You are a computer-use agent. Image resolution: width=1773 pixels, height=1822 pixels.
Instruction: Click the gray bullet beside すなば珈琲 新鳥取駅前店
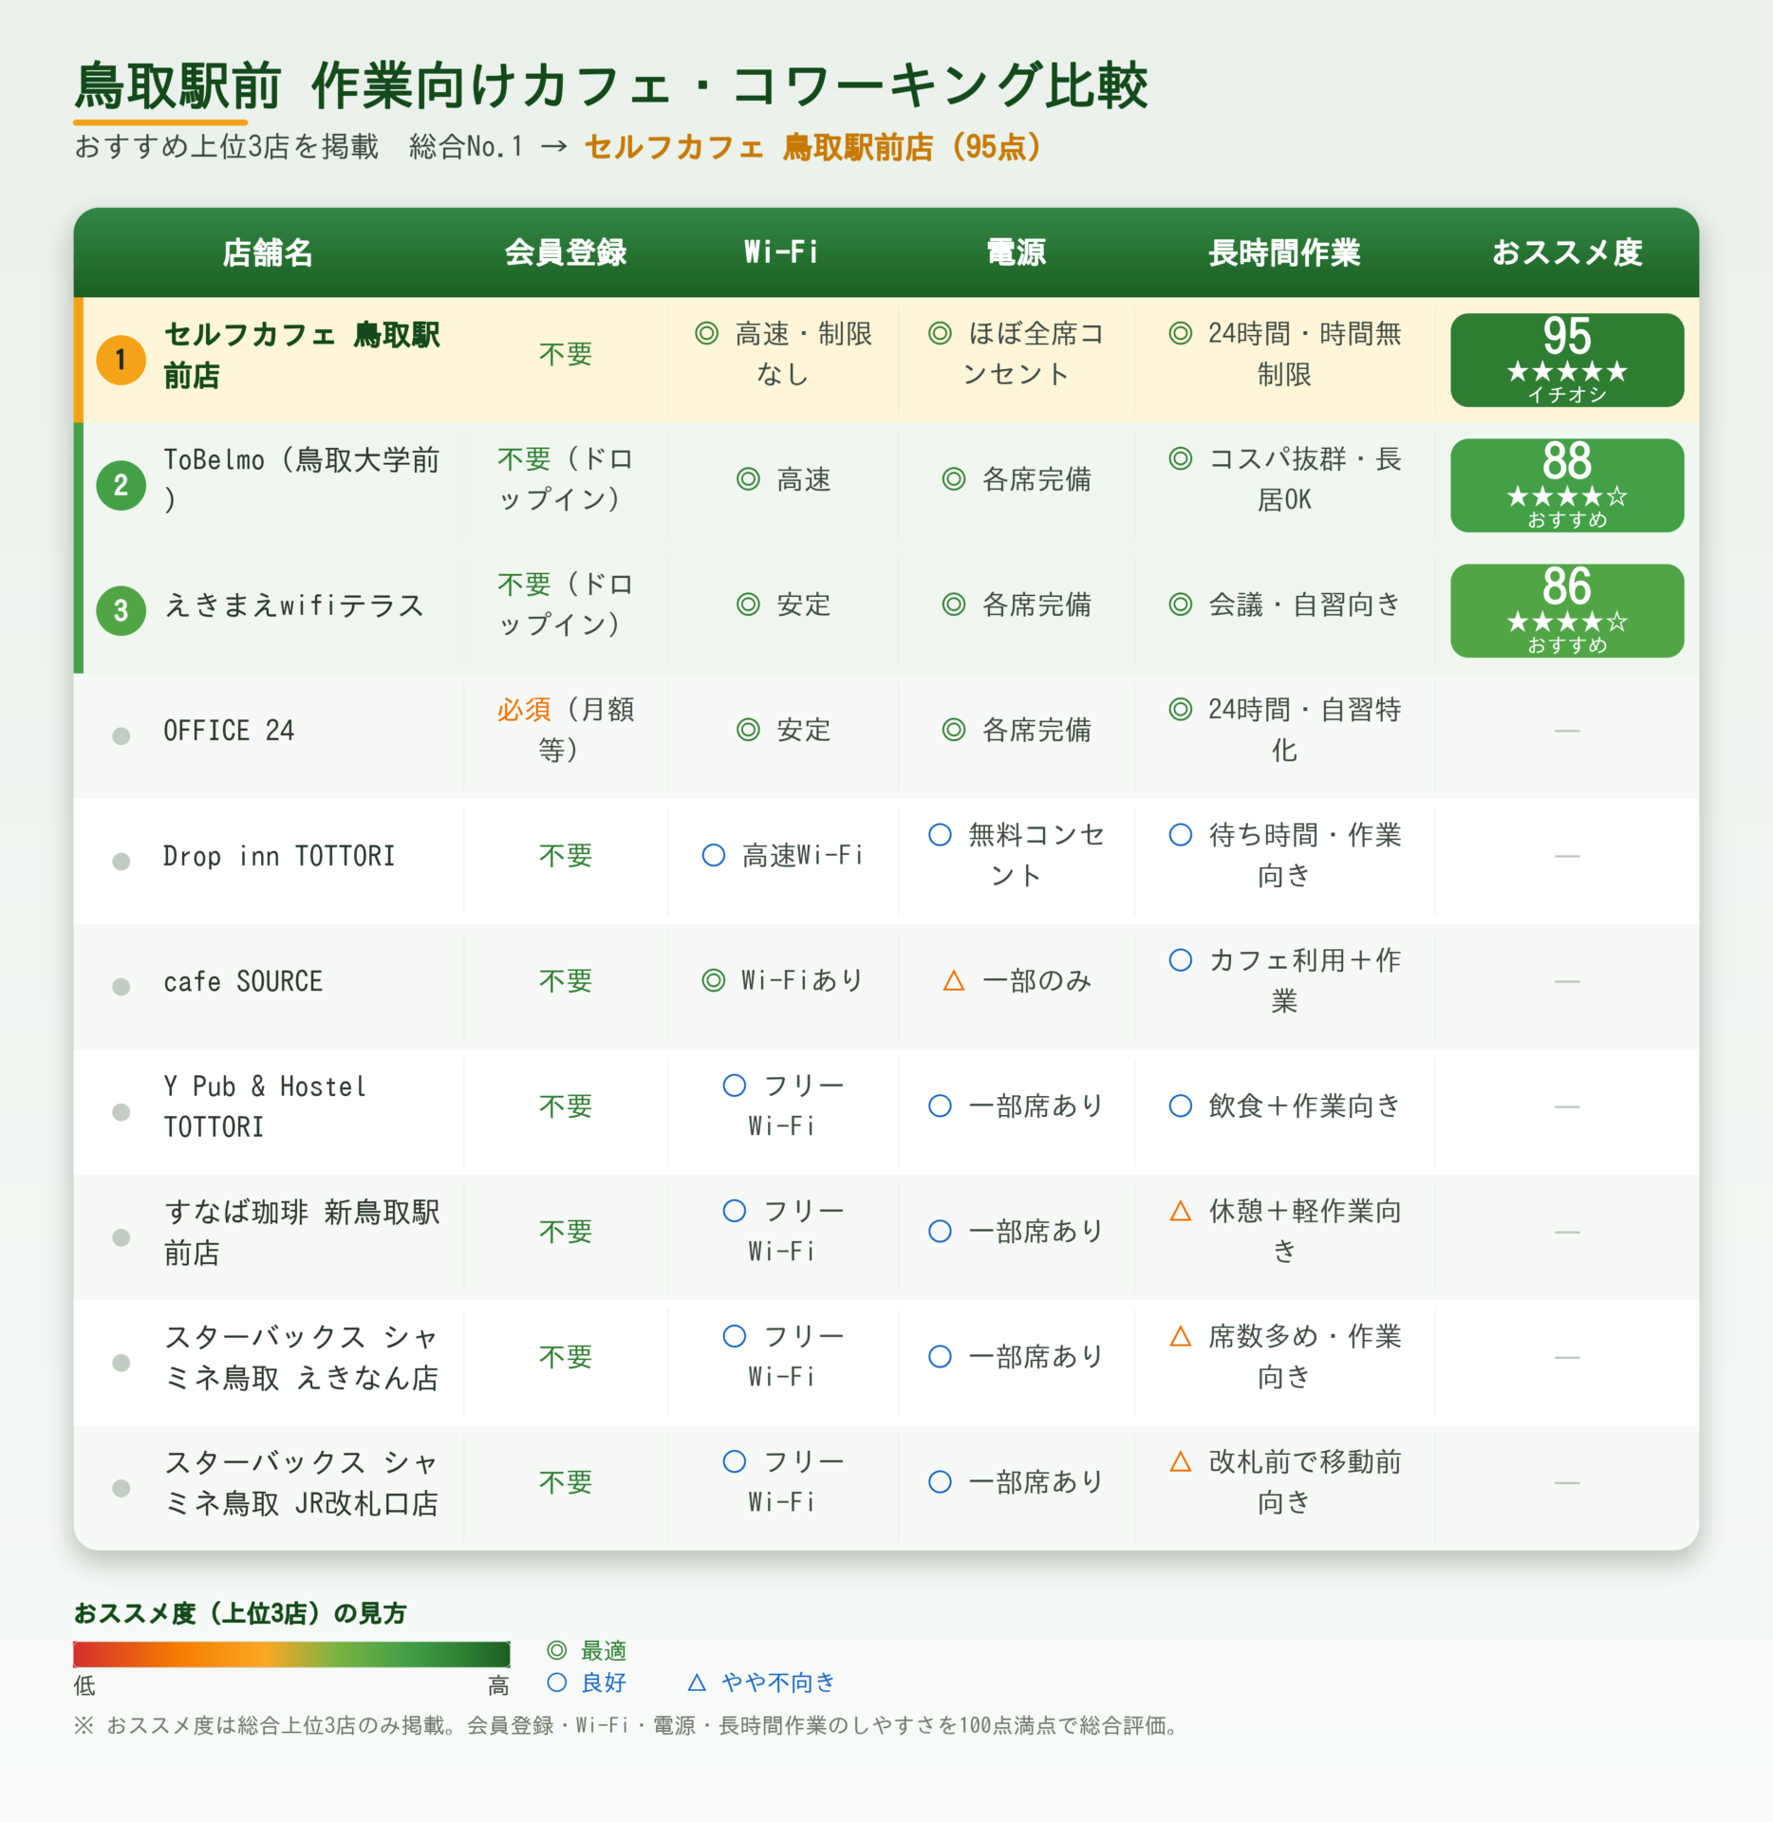[121, 1236]
